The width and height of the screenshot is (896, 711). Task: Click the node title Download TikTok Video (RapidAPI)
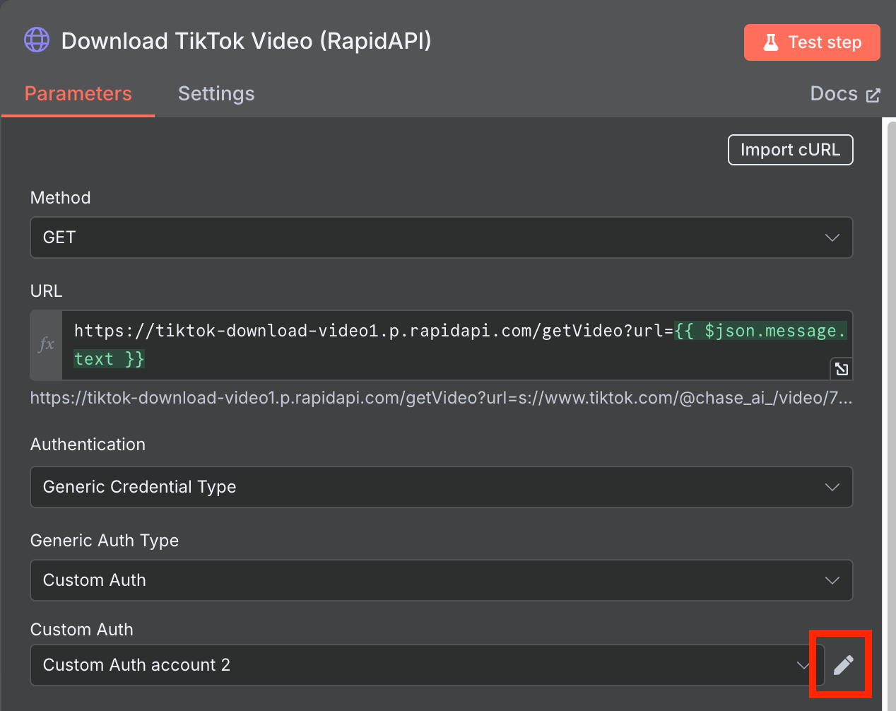[x=246, y=41]
